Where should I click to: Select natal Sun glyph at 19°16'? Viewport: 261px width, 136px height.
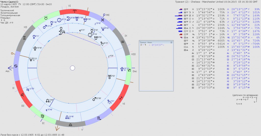point(90,35)
